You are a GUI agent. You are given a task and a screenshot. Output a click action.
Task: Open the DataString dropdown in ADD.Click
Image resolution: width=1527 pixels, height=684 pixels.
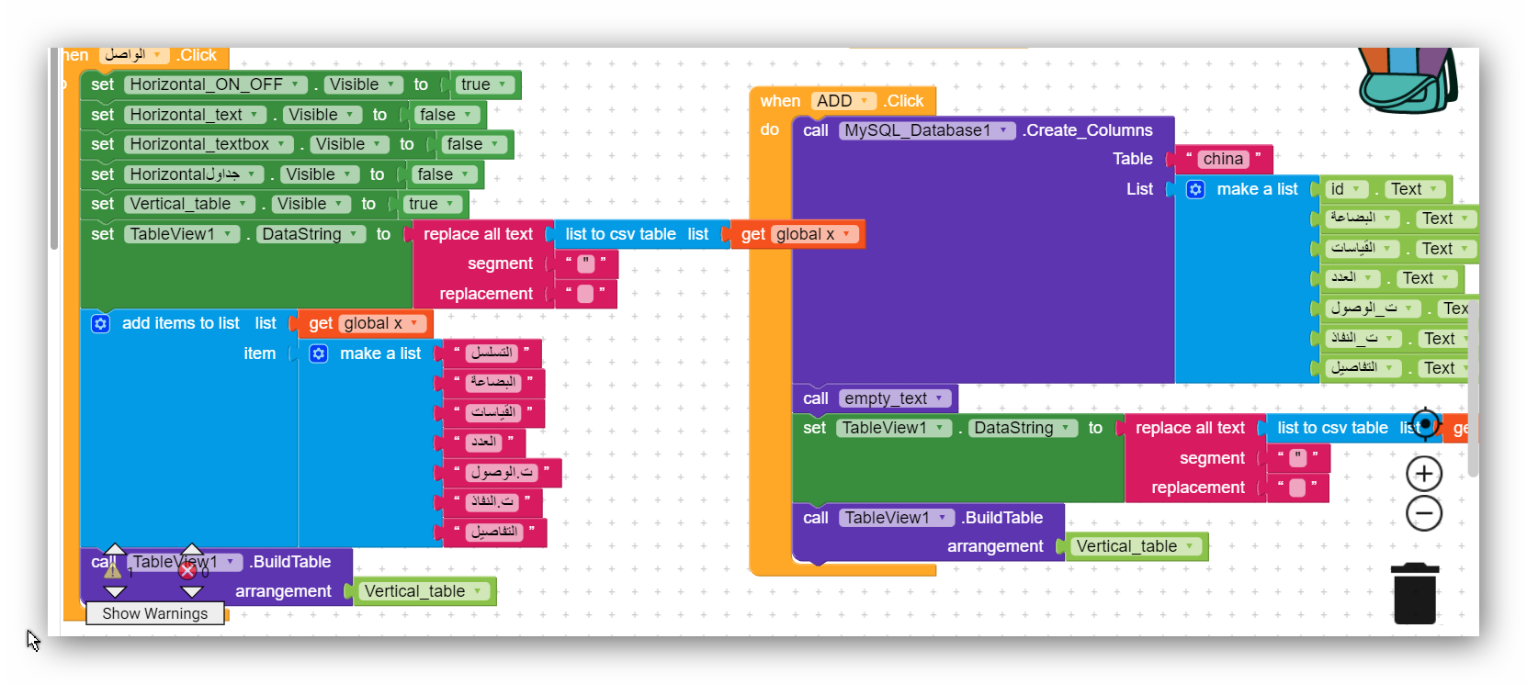tap(1023, 428)
